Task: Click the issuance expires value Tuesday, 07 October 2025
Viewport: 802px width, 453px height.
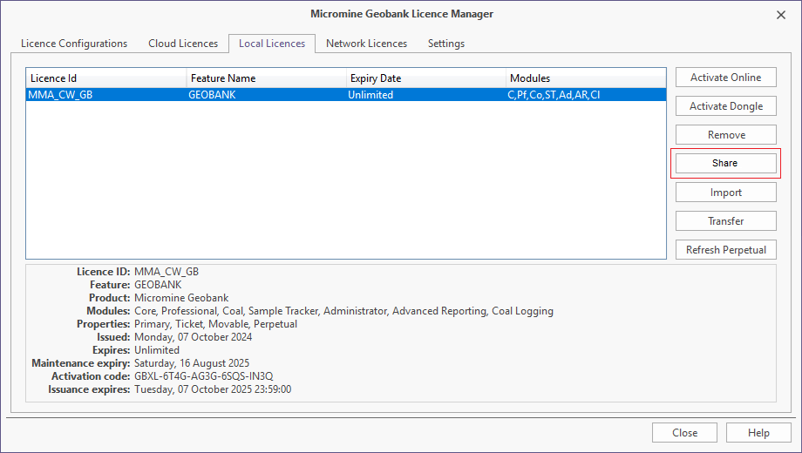Action: pyautogui.click(x=213, y=389)
